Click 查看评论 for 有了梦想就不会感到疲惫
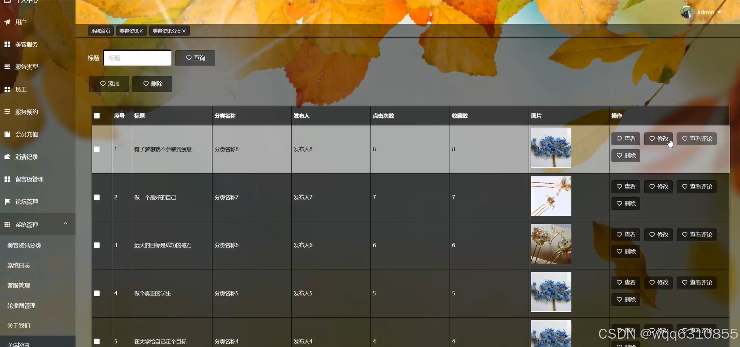The width and height of the screenshot is (740, 347). (697, 139)
